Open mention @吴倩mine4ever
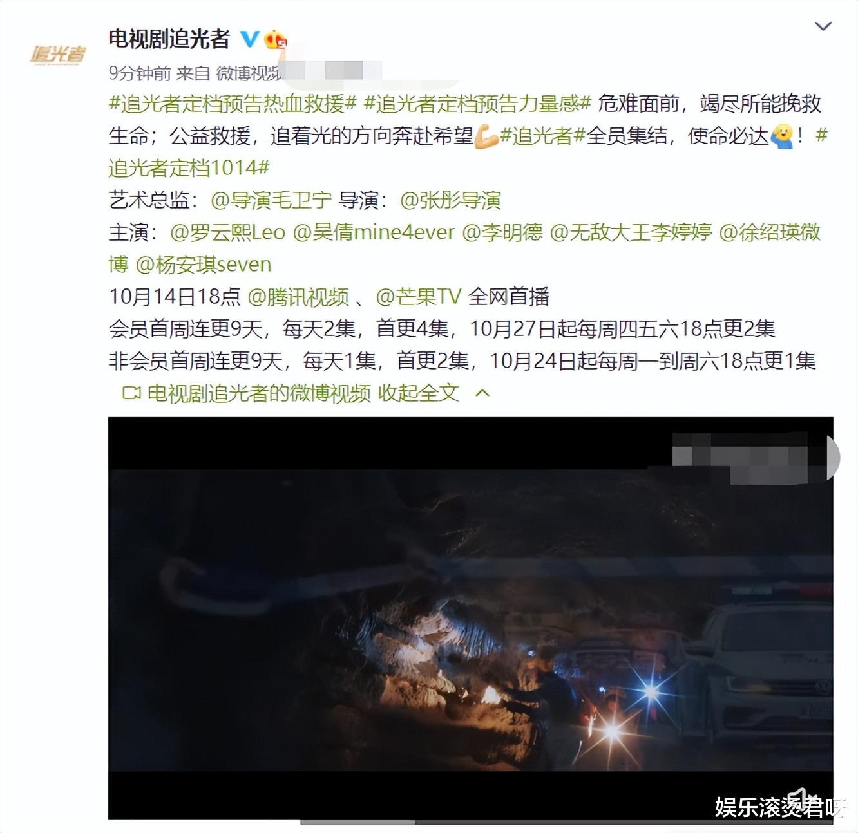 (x=374, y=232)
